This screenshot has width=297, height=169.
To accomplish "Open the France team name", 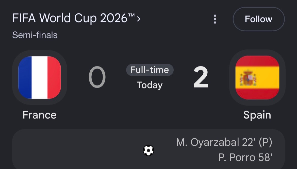I will click(40, 115).
